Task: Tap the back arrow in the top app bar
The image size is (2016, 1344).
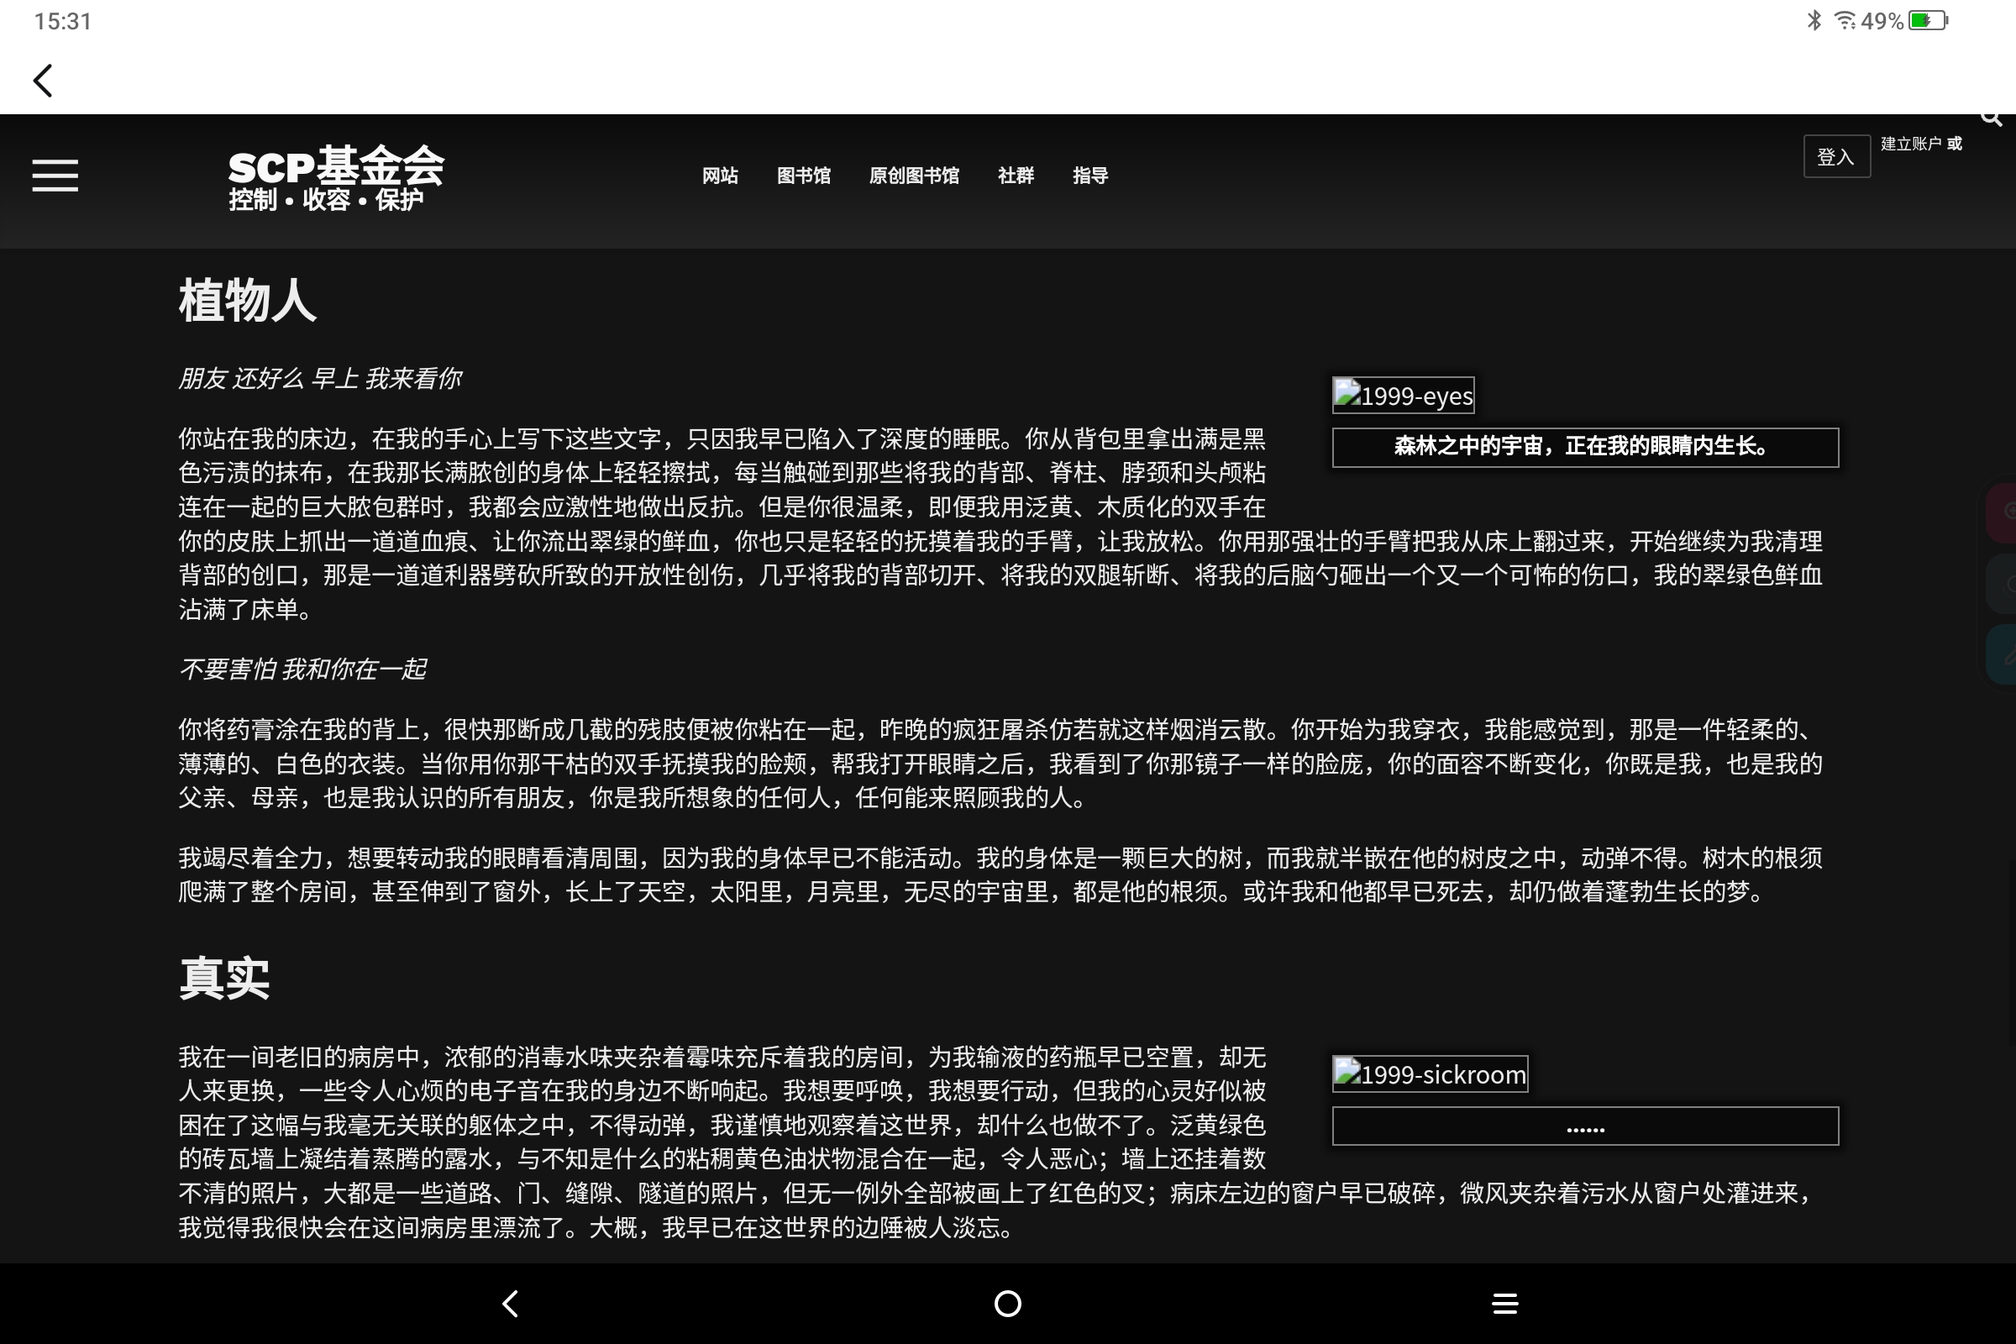Action: (43, 81)
